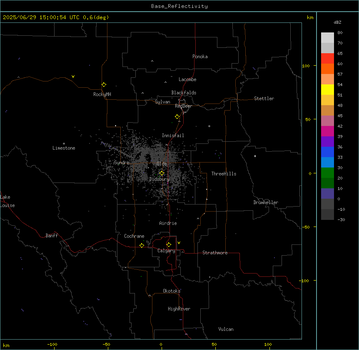Click the Calgary city label
Screen dimensions: 359x350
166,251
